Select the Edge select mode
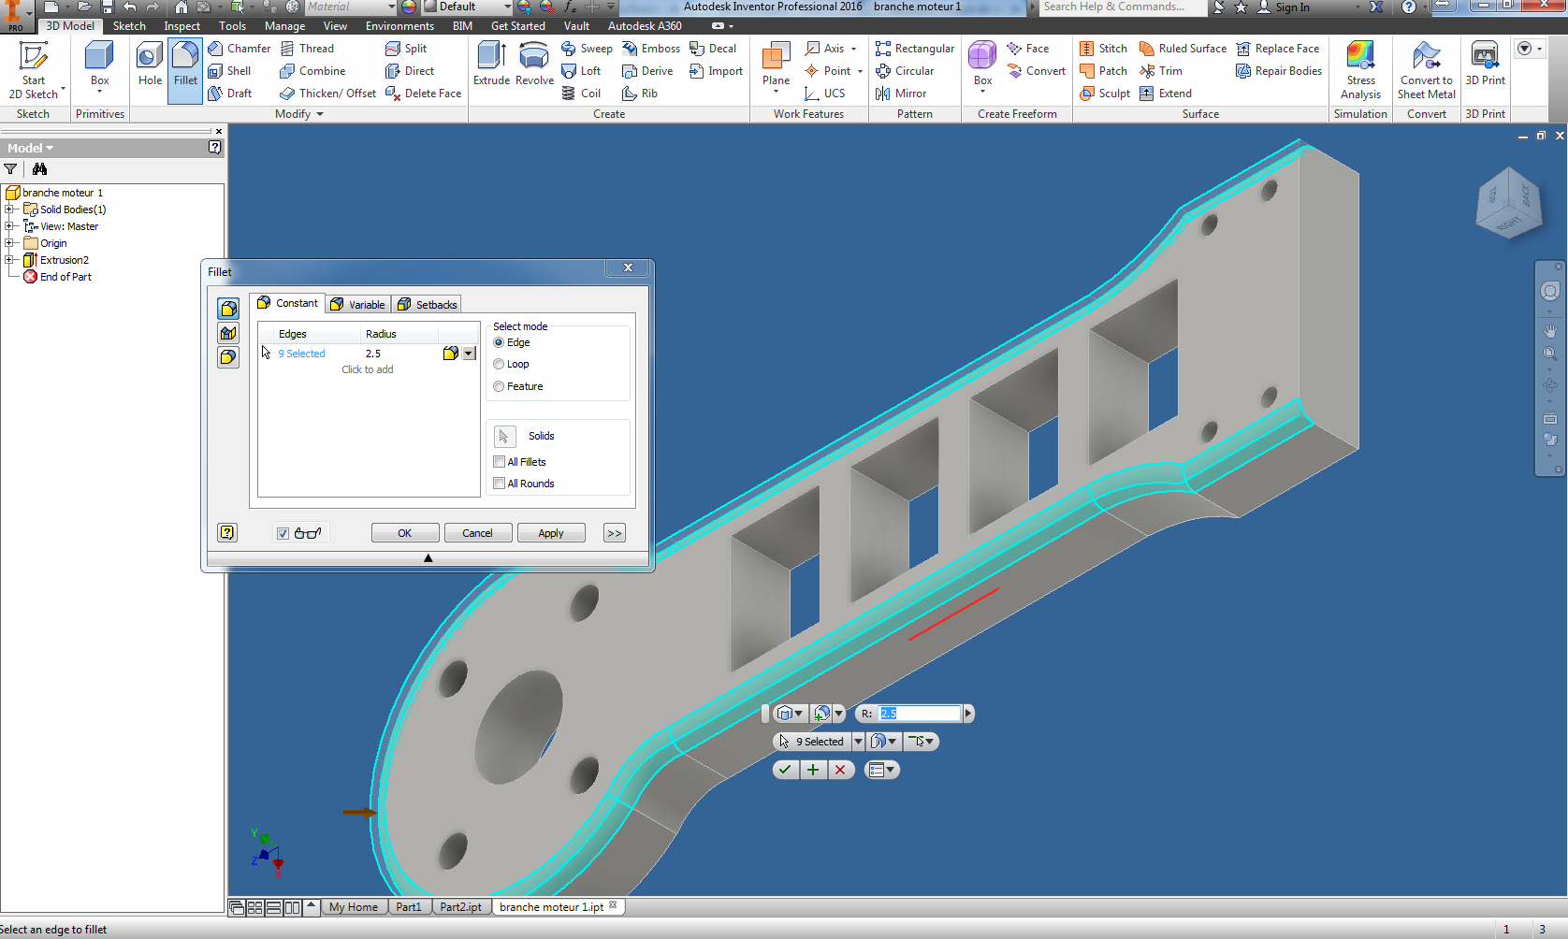 (499, 342)
